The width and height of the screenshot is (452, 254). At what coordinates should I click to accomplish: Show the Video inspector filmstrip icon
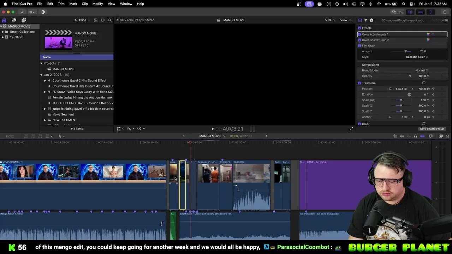coord(360,20)
